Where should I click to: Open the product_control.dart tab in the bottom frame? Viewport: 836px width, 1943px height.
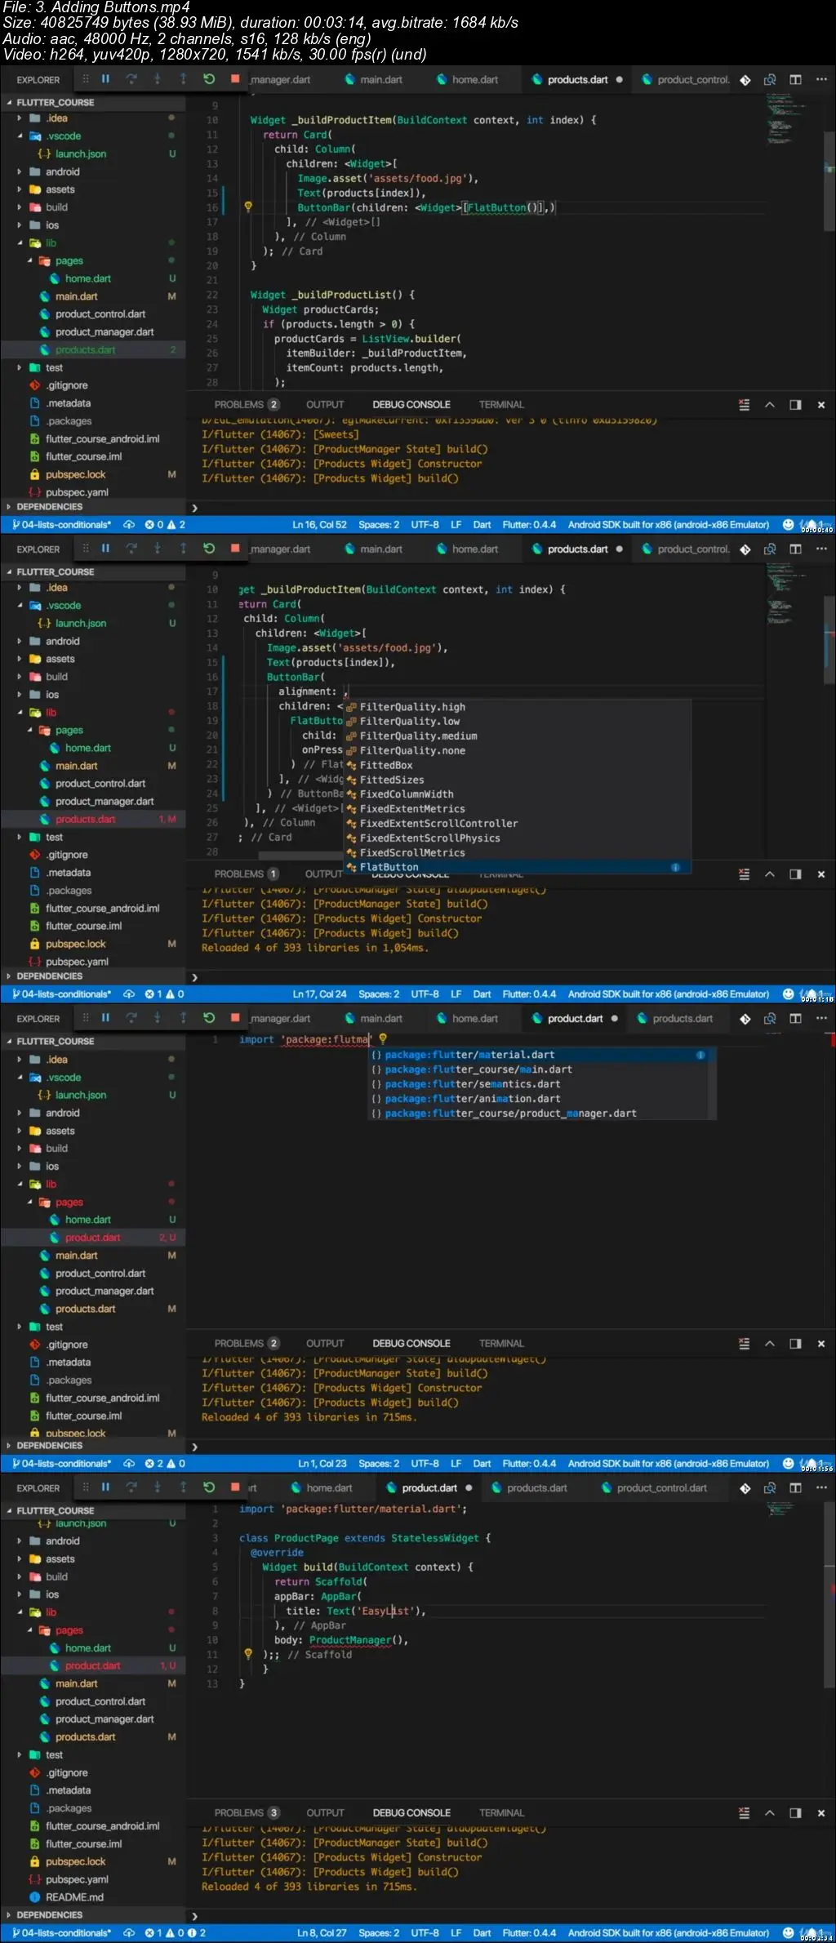654,1488
